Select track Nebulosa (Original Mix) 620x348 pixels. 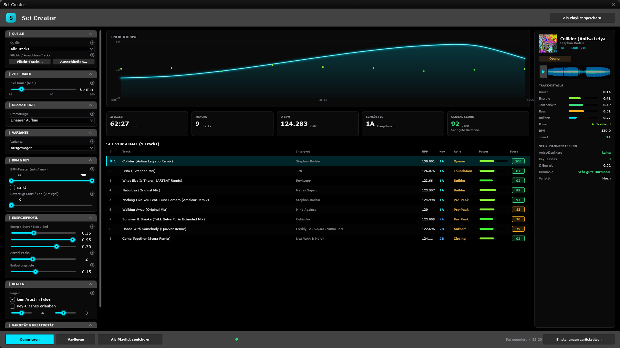pos(318,190)
